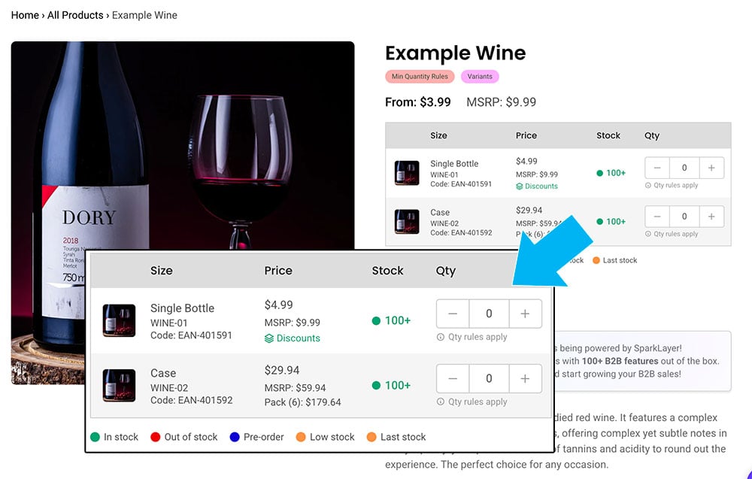This screenshot has height=479, width=752.
Task: Click info icon beside Single Bottle Qty rules
Action: [441, 338]
